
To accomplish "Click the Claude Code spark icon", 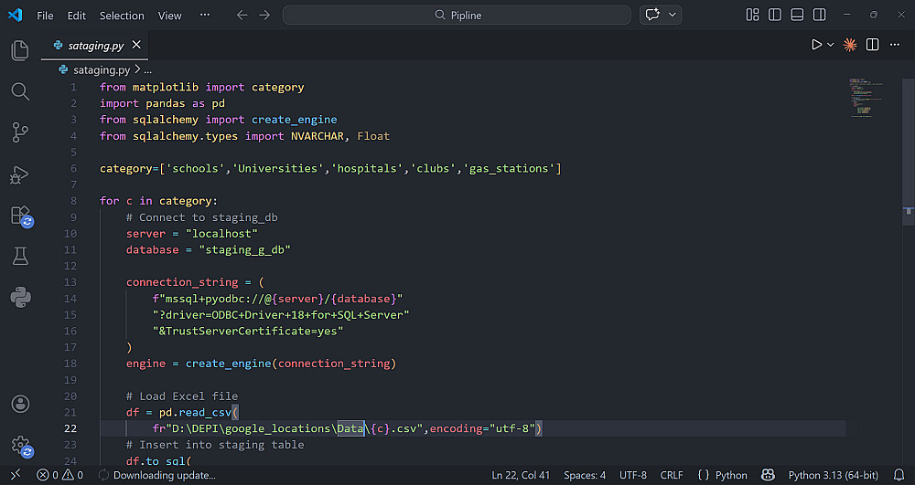I will click(850, 45).
